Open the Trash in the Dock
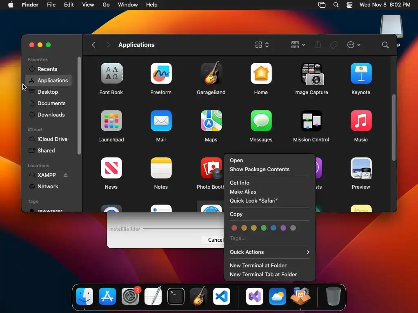This screenshot has width=418, height=313. (333, 296)
